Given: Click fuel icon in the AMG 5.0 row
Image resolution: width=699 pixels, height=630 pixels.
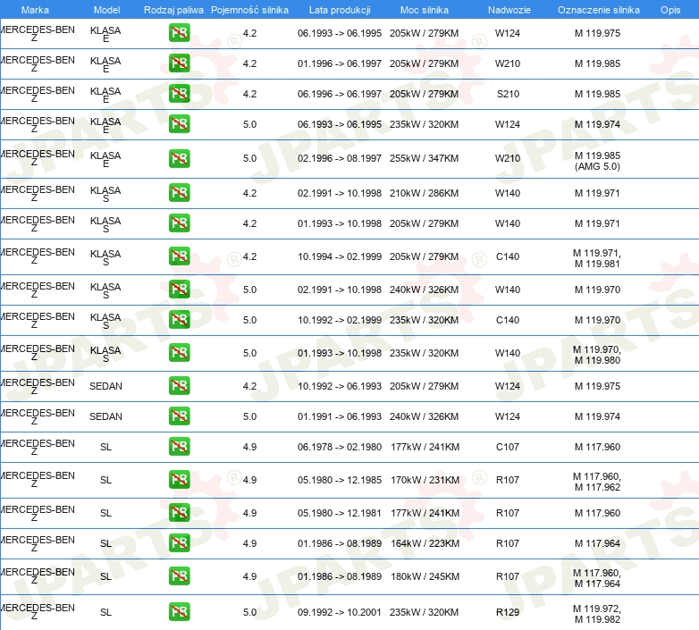Looking at the screenshot, I should (179, 158).
